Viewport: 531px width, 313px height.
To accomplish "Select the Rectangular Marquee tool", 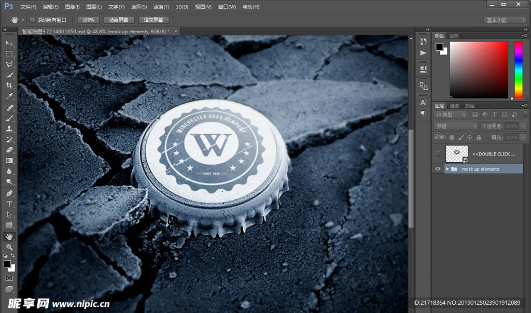I will (9, 54).
